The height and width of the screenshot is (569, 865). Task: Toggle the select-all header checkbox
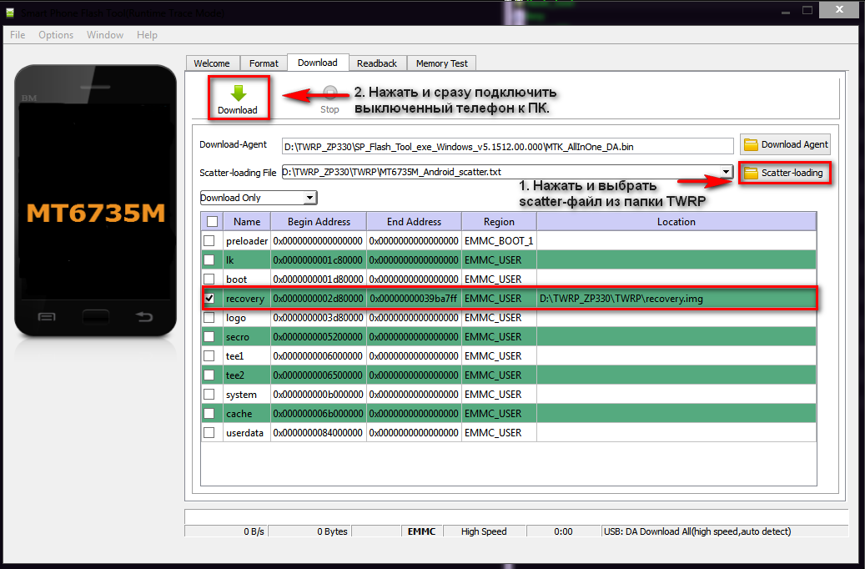tap(212, 221)
